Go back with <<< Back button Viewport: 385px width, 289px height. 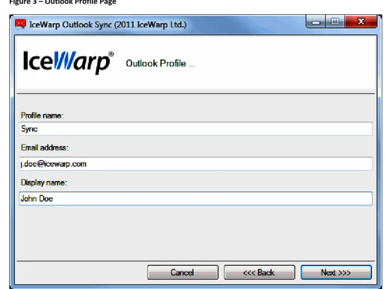click(x=259, y=272)
